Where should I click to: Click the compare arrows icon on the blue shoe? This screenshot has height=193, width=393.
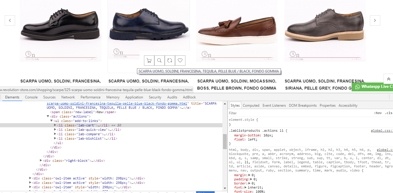(170, 61)
